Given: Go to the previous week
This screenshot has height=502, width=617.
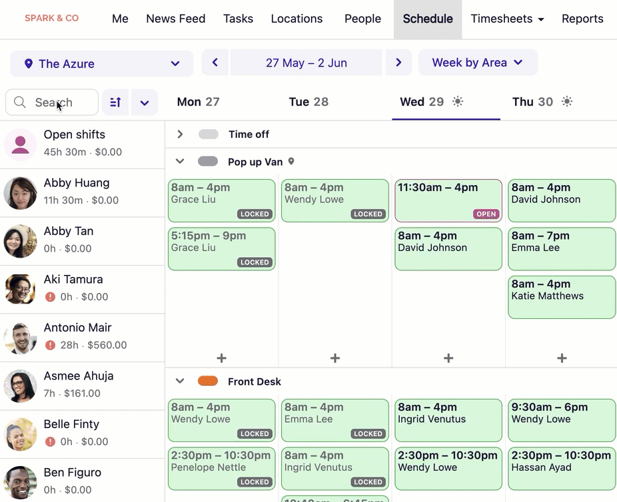Looking at the screenshot, I should tap(215, 62).
